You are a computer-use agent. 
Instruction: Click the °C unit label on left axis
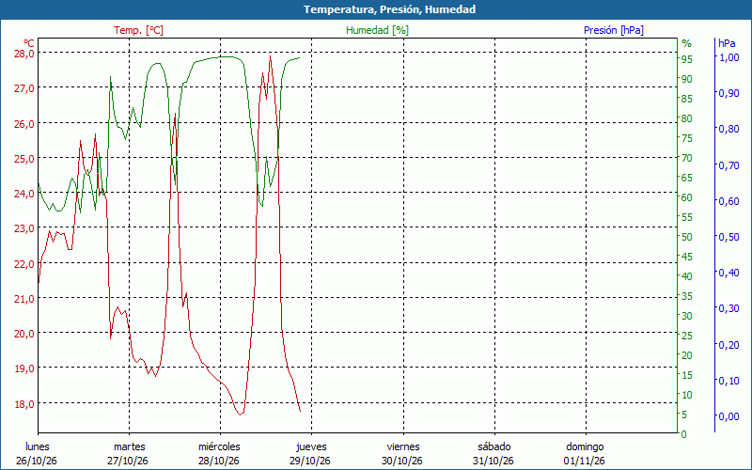(x=29, y=42)
